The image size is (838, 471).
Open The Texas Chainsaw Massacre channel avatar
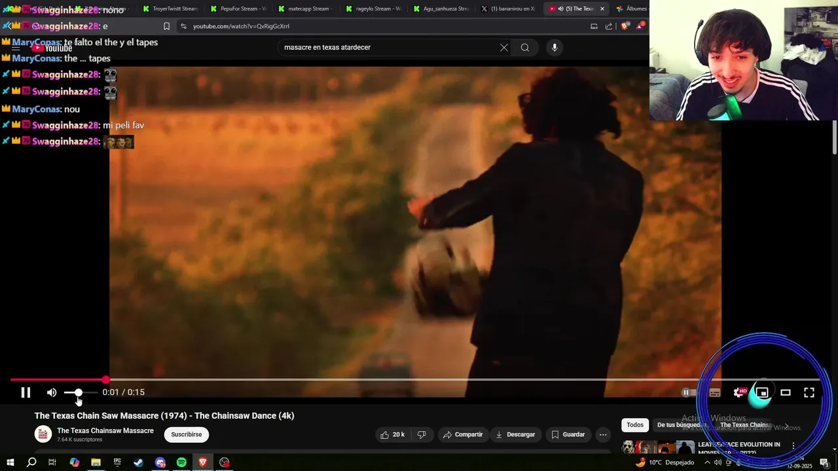[x=43, y=434]
